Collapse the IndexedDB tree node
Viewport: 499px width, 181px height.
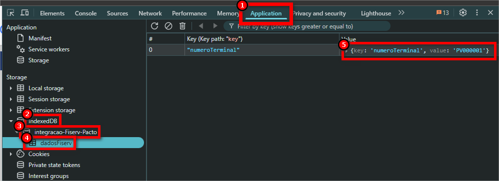[x=11, y=121]
